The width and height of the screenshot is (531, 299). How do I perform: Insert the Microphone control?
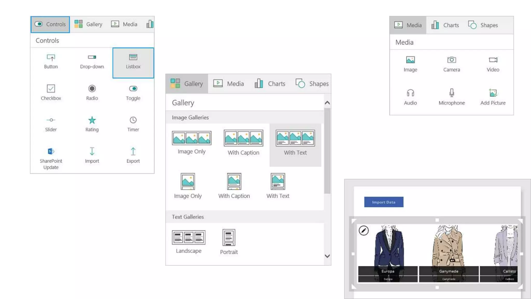[451, 97]
